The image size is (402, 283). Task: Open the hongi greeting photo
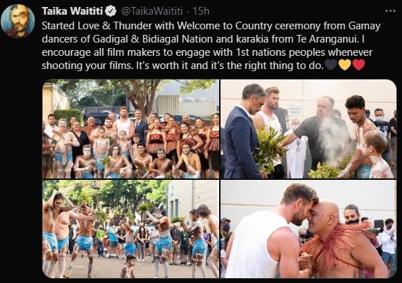tap(308, 229)
